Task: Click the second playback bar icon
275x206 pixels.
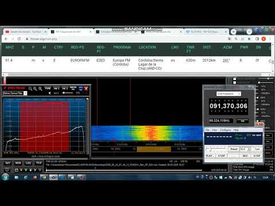Action: tap(21, 170)
